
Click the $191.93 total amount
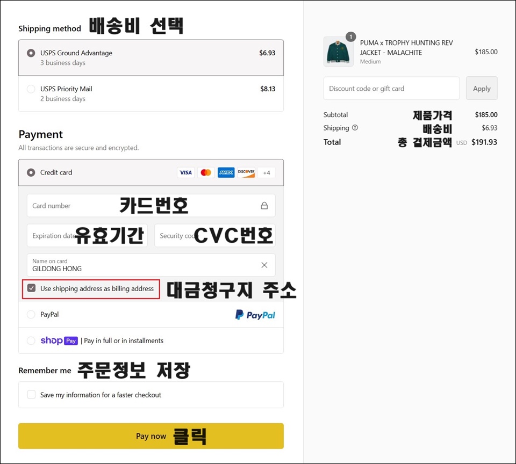[484, 142]
